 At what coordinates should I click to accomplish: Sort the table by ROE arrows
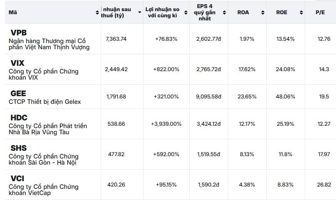pos(301,12)
